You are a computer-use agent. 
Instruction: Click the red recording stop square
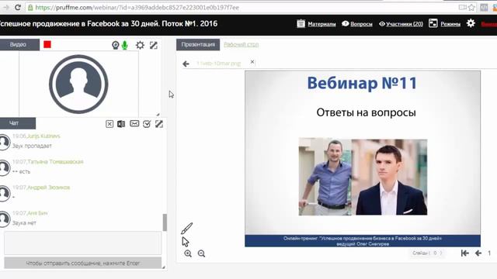tap(47, 45)
